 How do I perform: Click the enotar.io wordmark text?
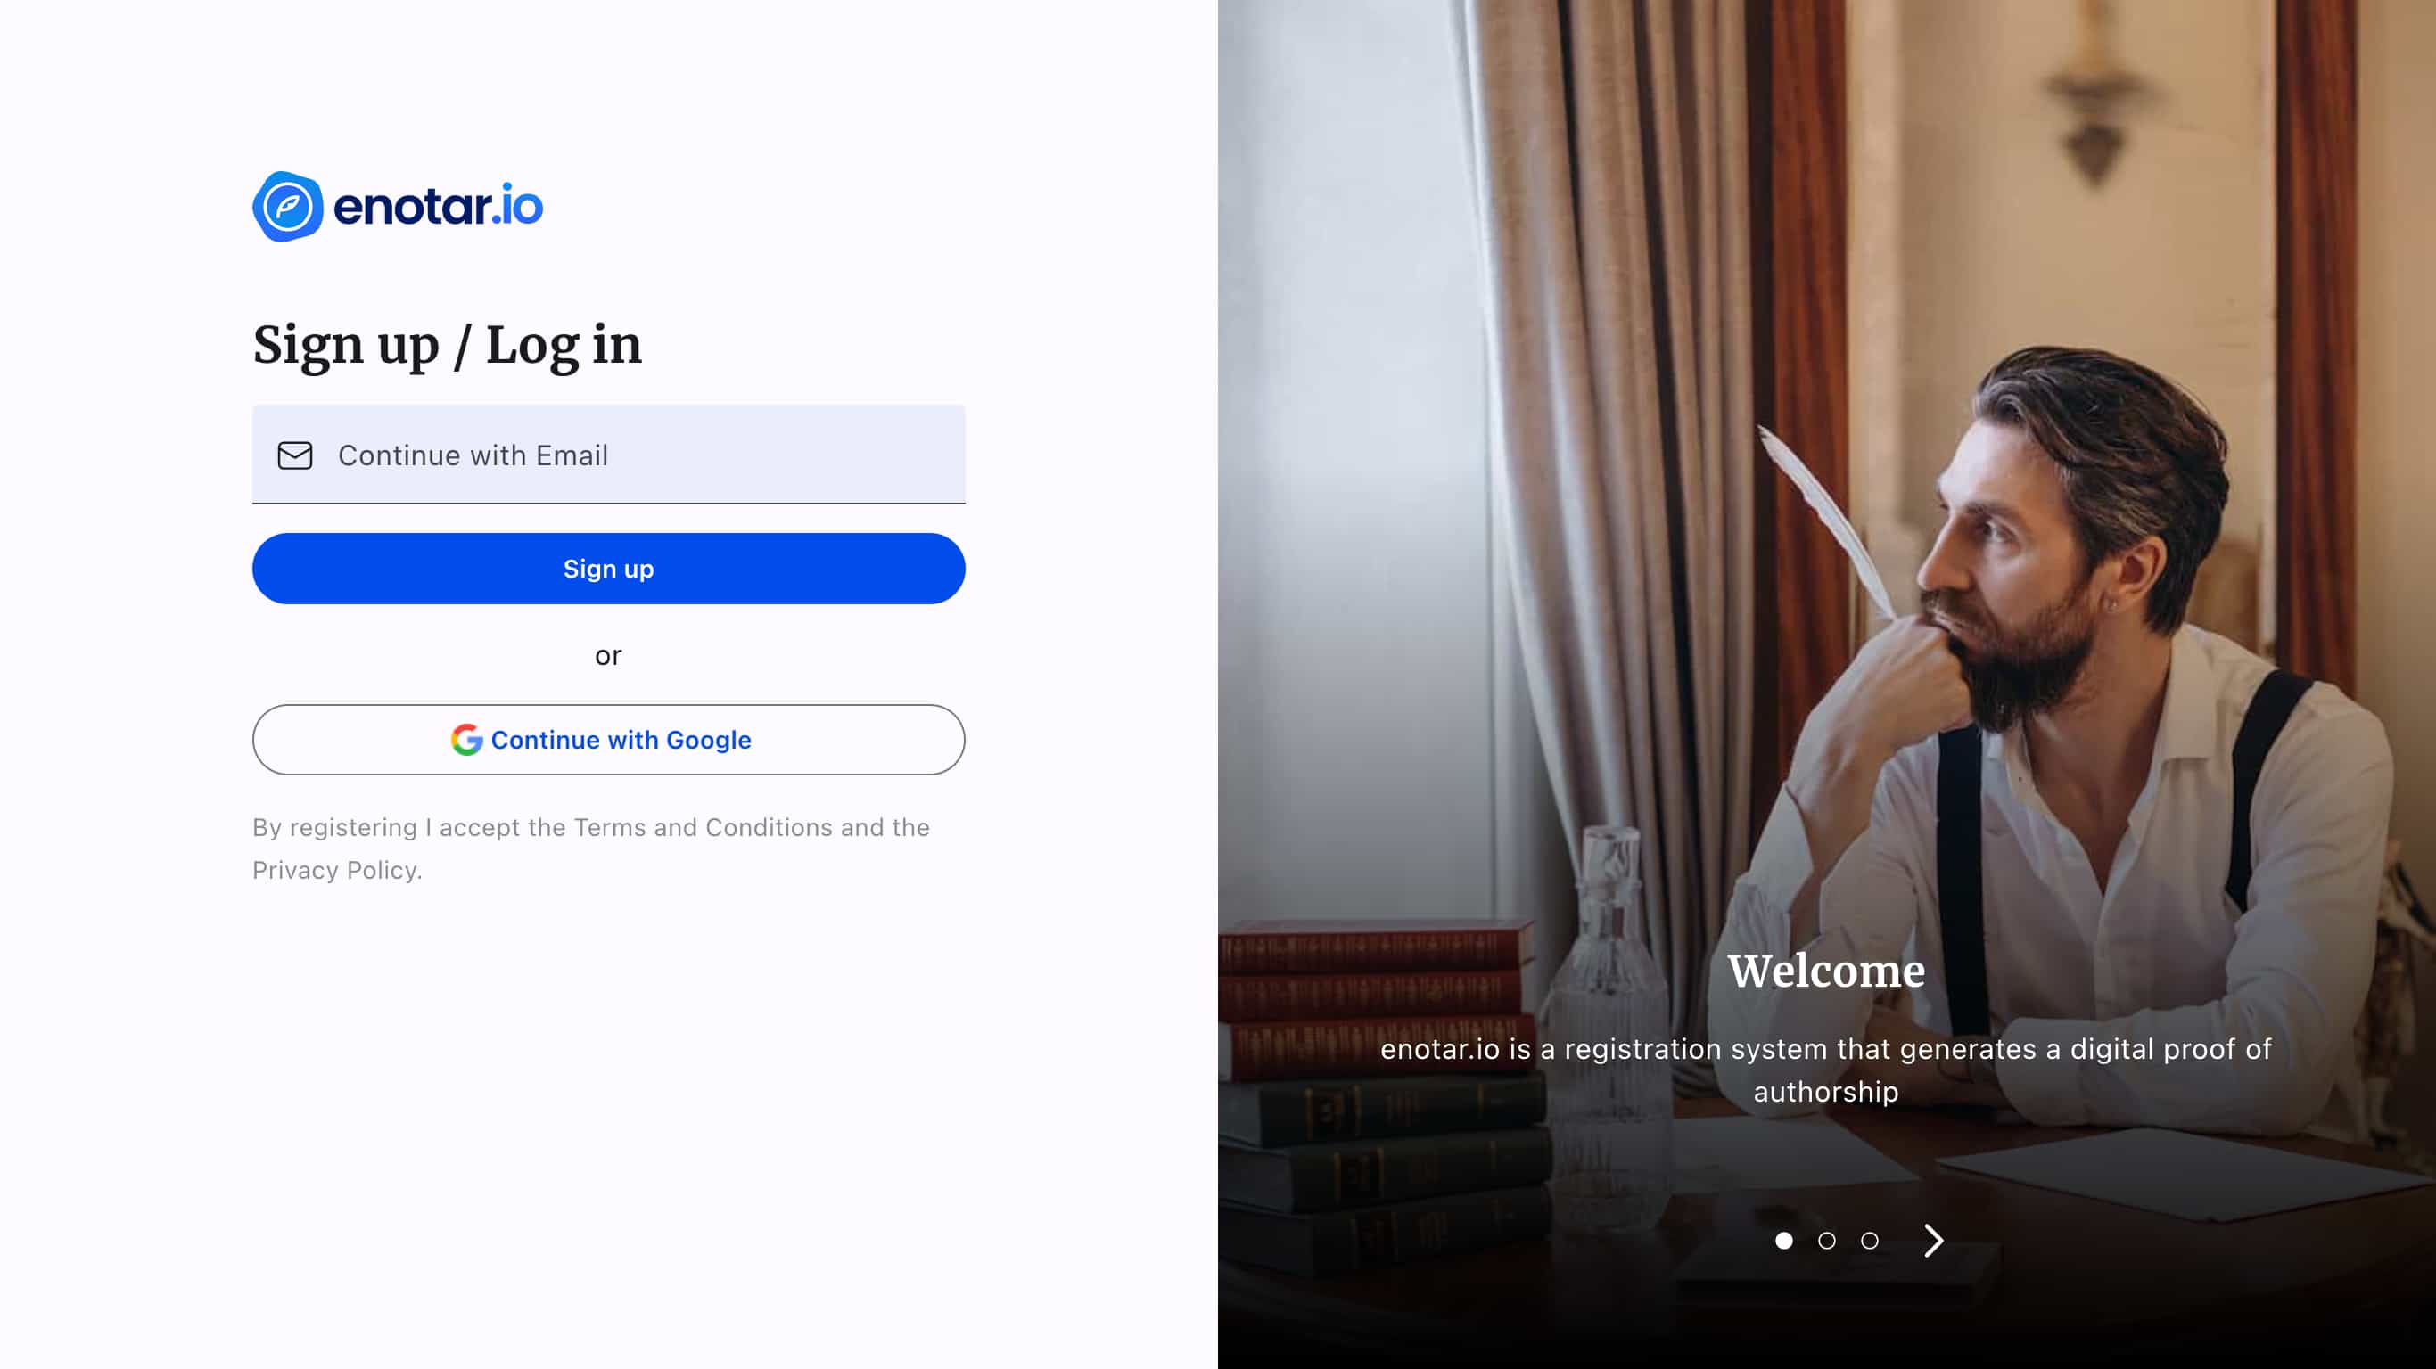[438, 206]
